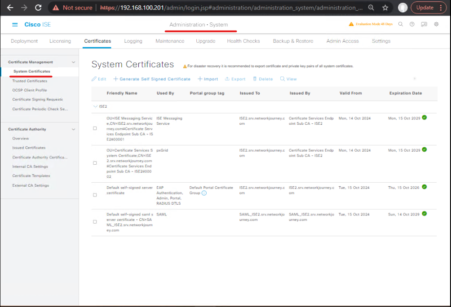Screen dimensions: 451x307
Task: Go forward in the browser
Action: point(24,8)
